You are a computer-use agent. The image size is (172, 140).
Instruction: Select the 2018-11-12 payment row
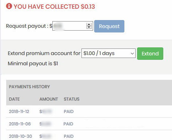(89, 112)
